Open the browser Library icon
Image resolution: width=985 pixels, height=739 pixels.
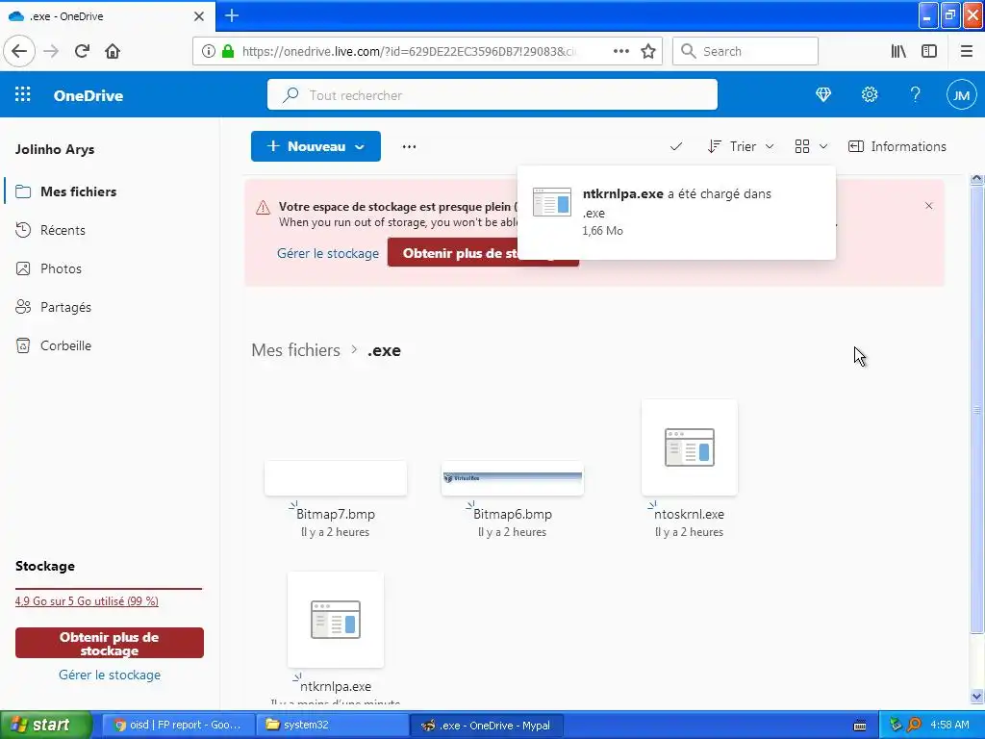pos(898,52)
